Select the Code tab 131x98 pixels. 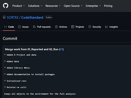tap(9, 27)
